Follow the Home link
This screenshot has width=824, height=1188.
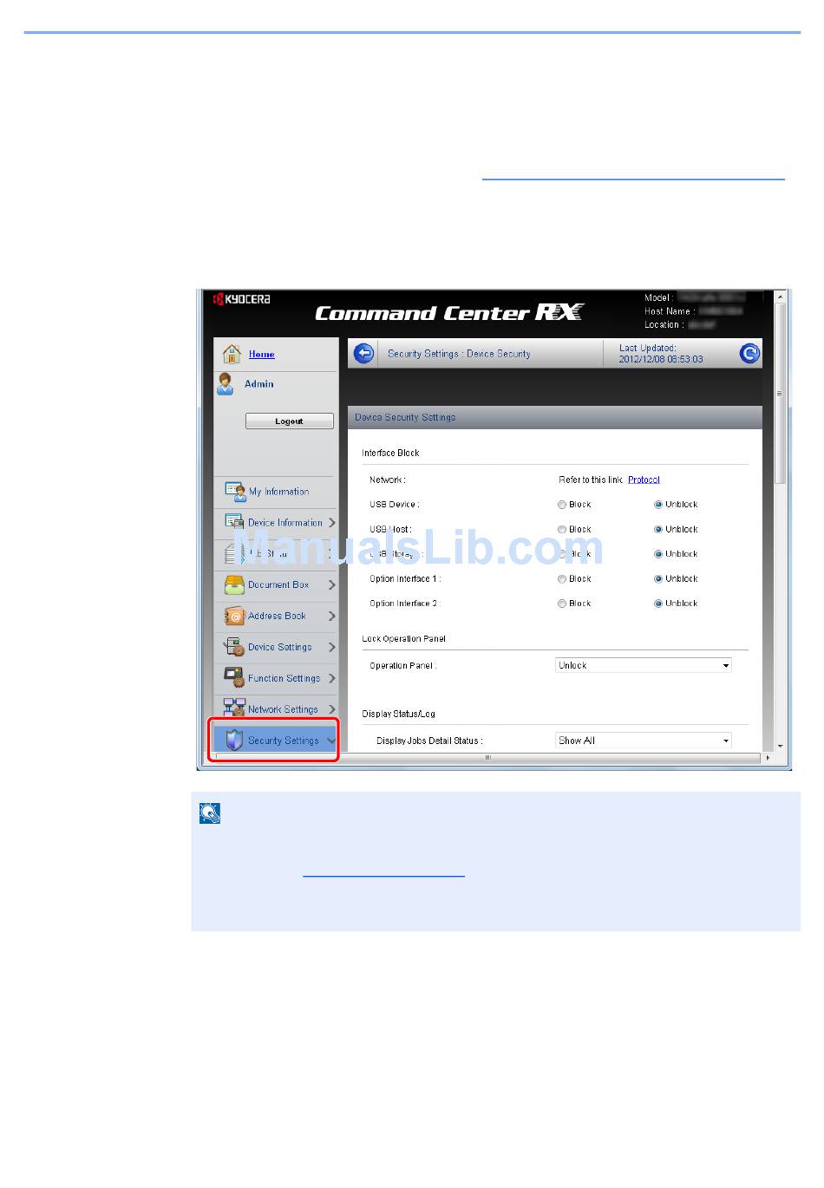(x=262, y=355)
